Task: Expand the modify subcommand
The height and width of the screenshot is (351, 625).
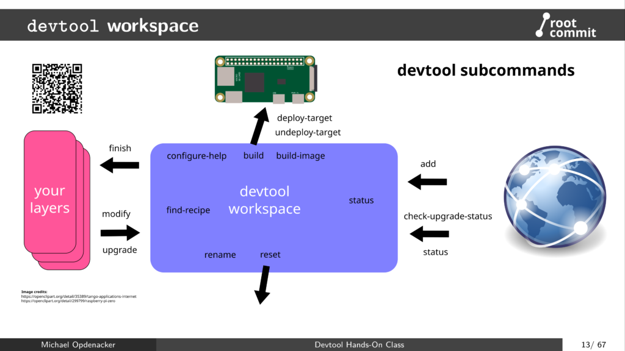Action: 116,214
